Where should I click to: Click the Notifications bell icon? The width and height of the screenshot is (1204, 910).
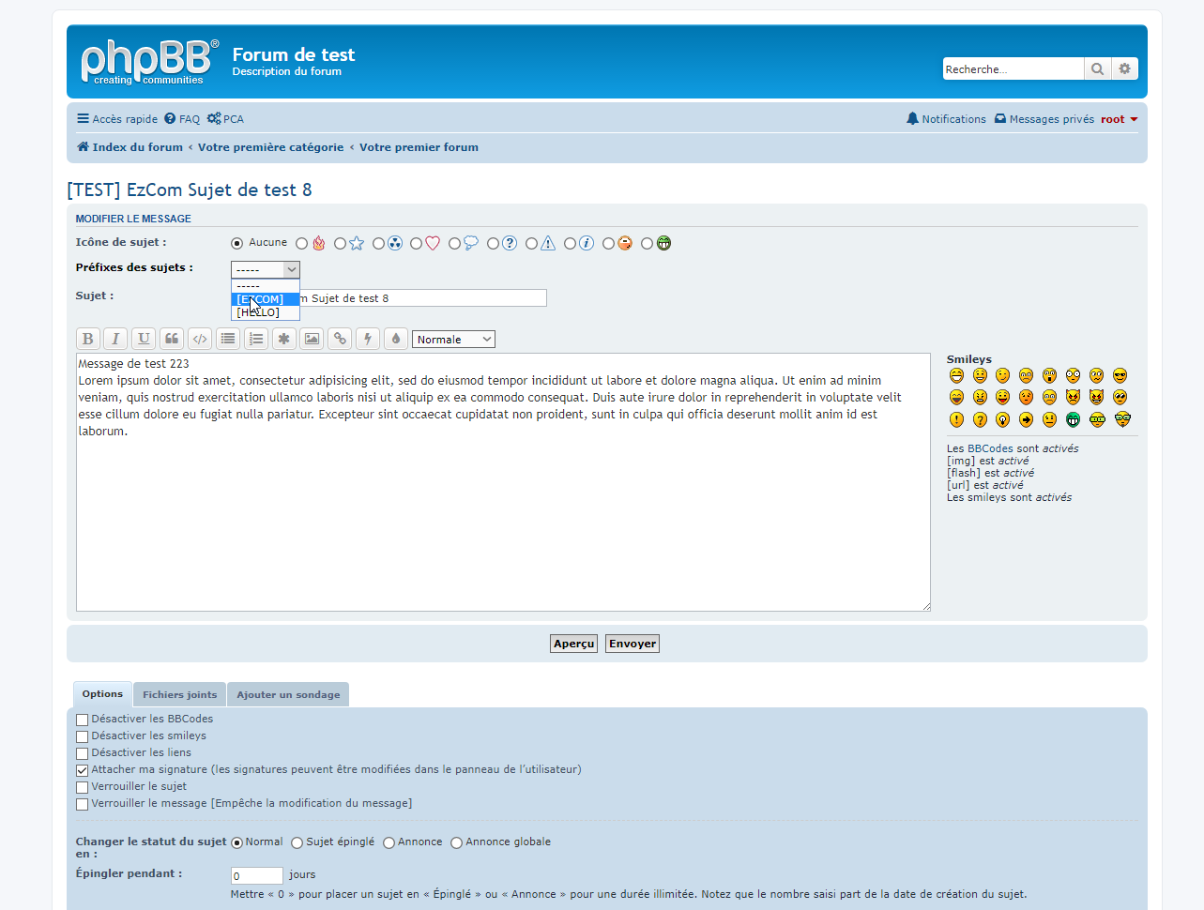(x=912, y=119)
